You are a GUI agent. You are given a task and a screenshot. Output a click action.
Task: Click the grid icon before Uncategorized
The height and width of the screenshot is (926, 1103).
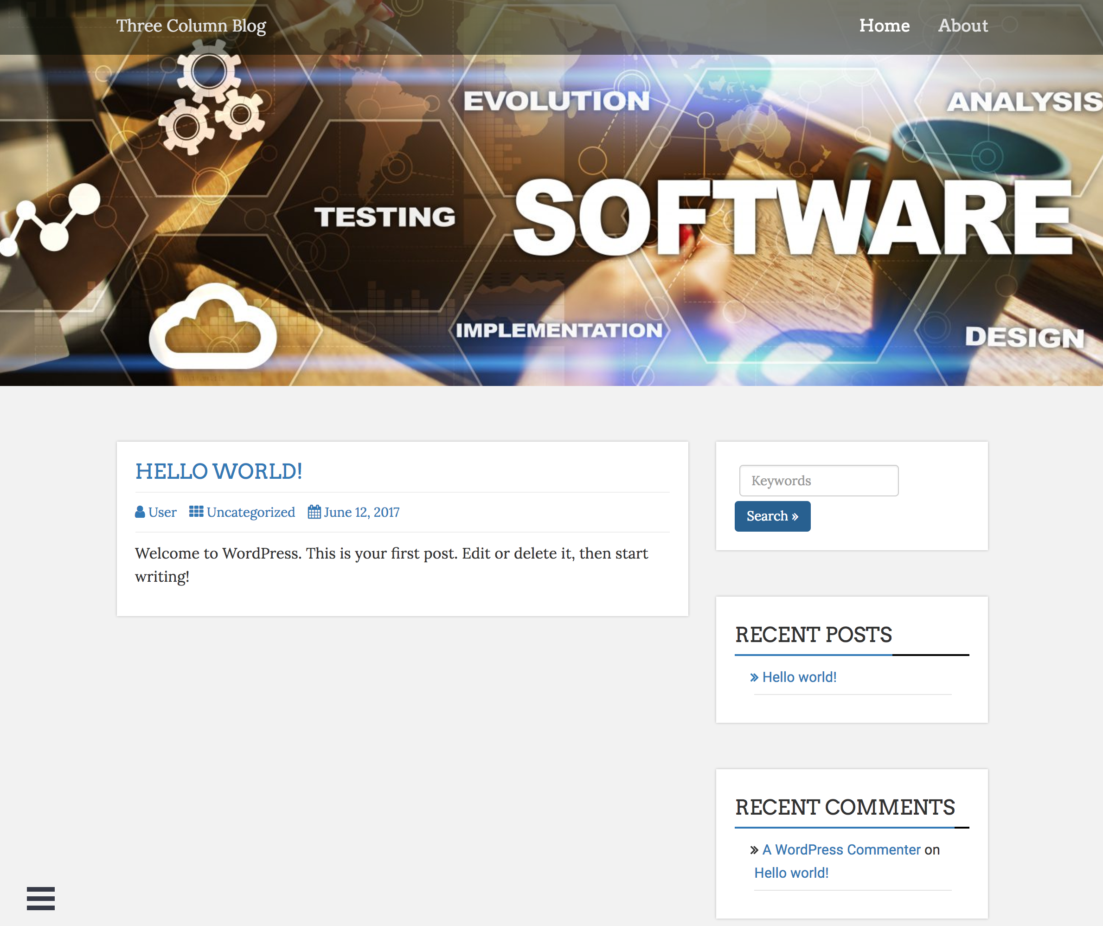click(196, 512)
